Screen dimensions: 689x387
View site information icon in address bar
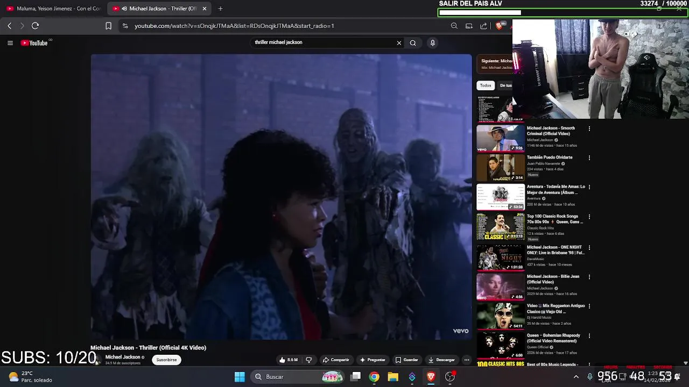[125, 26]
